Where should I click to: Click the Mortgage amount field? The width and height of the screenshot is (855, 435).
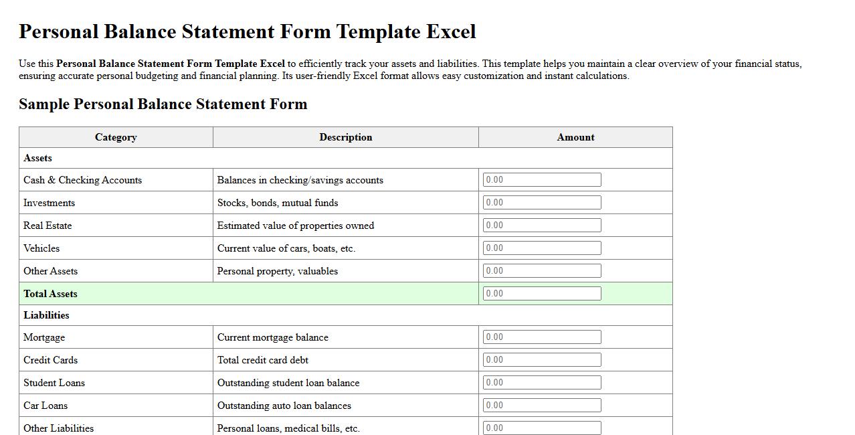541,337
